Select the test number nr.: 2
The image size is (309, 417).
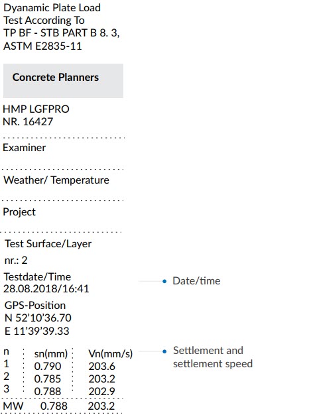tap(16, 260)
